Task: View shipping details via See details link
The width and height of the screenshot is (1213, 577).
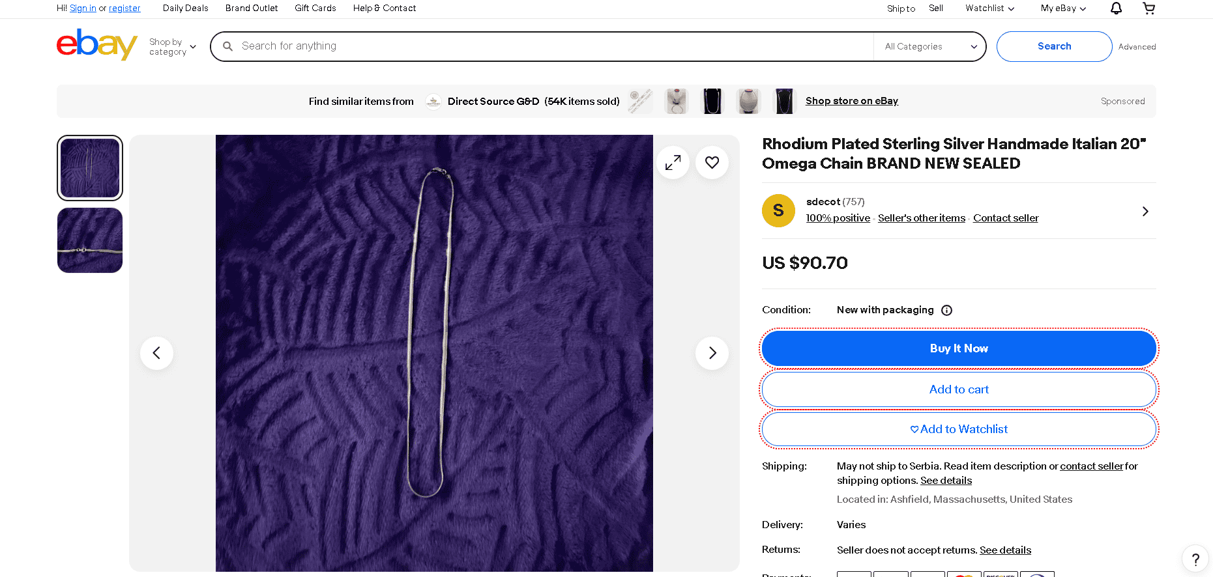Action: tap(946, 481)
